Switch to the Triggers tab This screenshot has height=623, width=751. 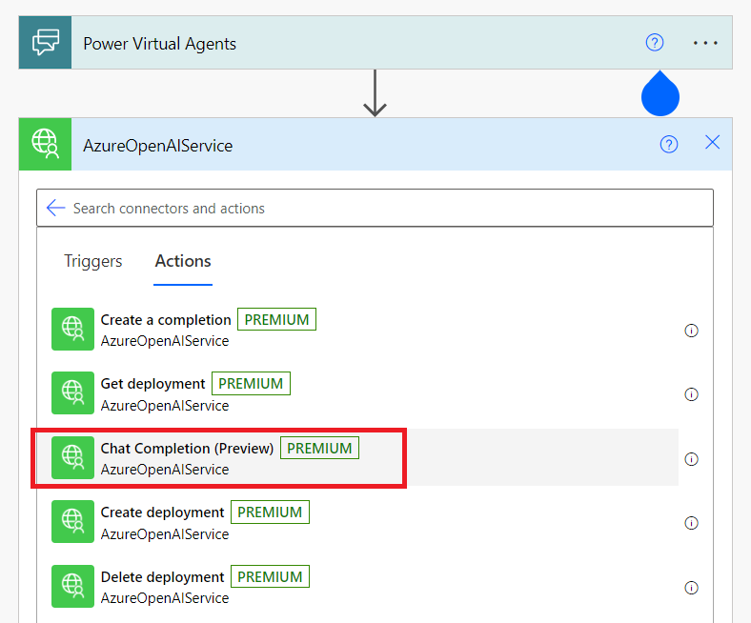point(93,261)
